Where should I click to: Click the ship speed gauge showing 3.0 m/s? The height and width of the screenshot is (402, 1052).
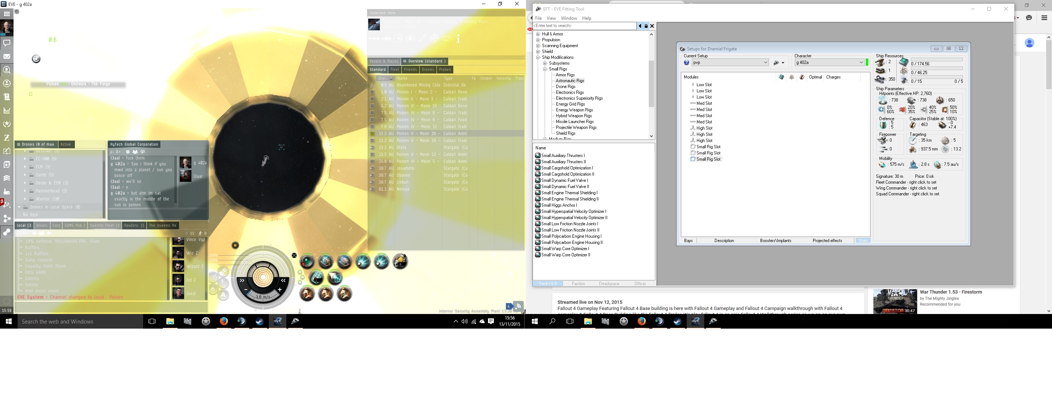[263, 297]
